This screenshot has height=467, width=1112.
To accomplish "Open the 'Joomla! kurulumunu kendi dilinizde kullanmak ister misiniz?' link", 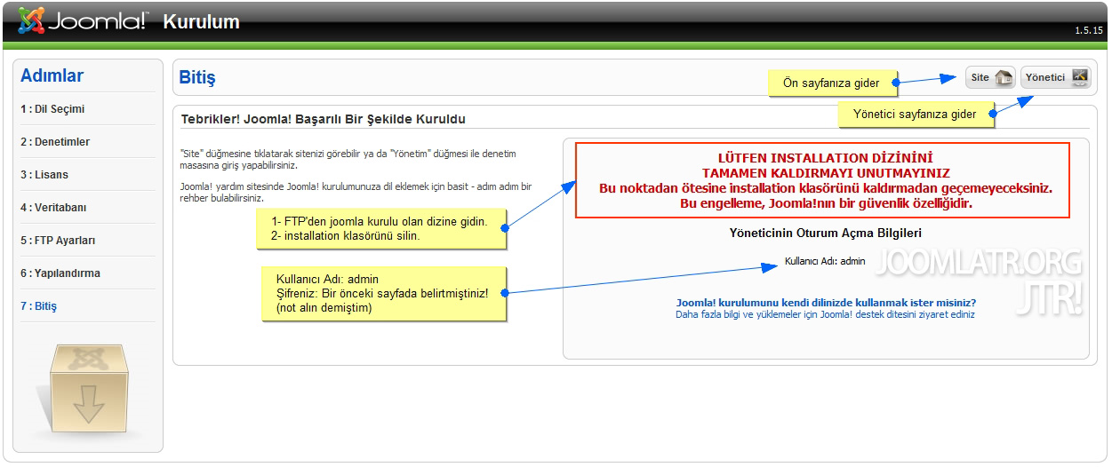I will click(x=826, y=303).
